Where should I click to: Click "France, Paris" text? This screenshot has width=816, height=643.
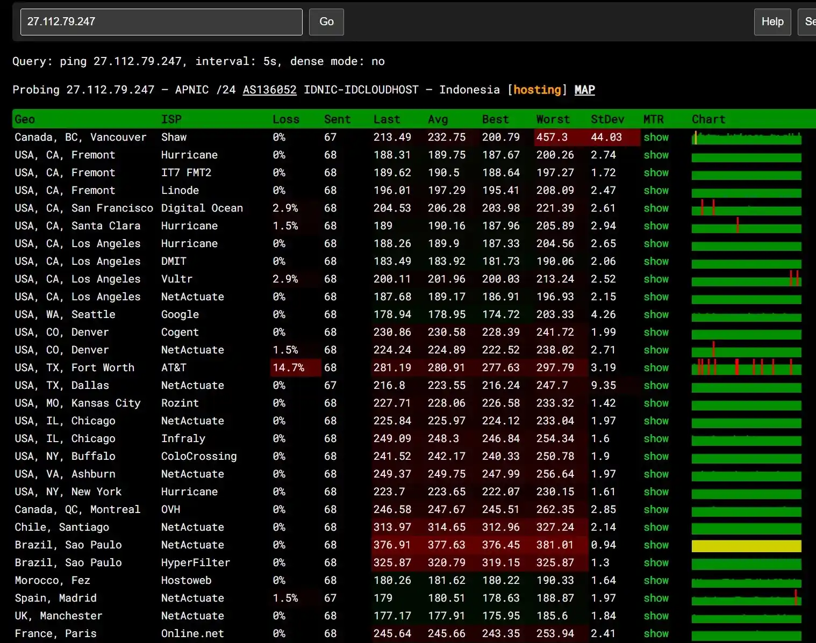[x=56, y=634]
